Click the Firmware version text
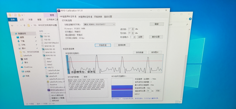The image size is (236, 109). [x=75, y=29]
